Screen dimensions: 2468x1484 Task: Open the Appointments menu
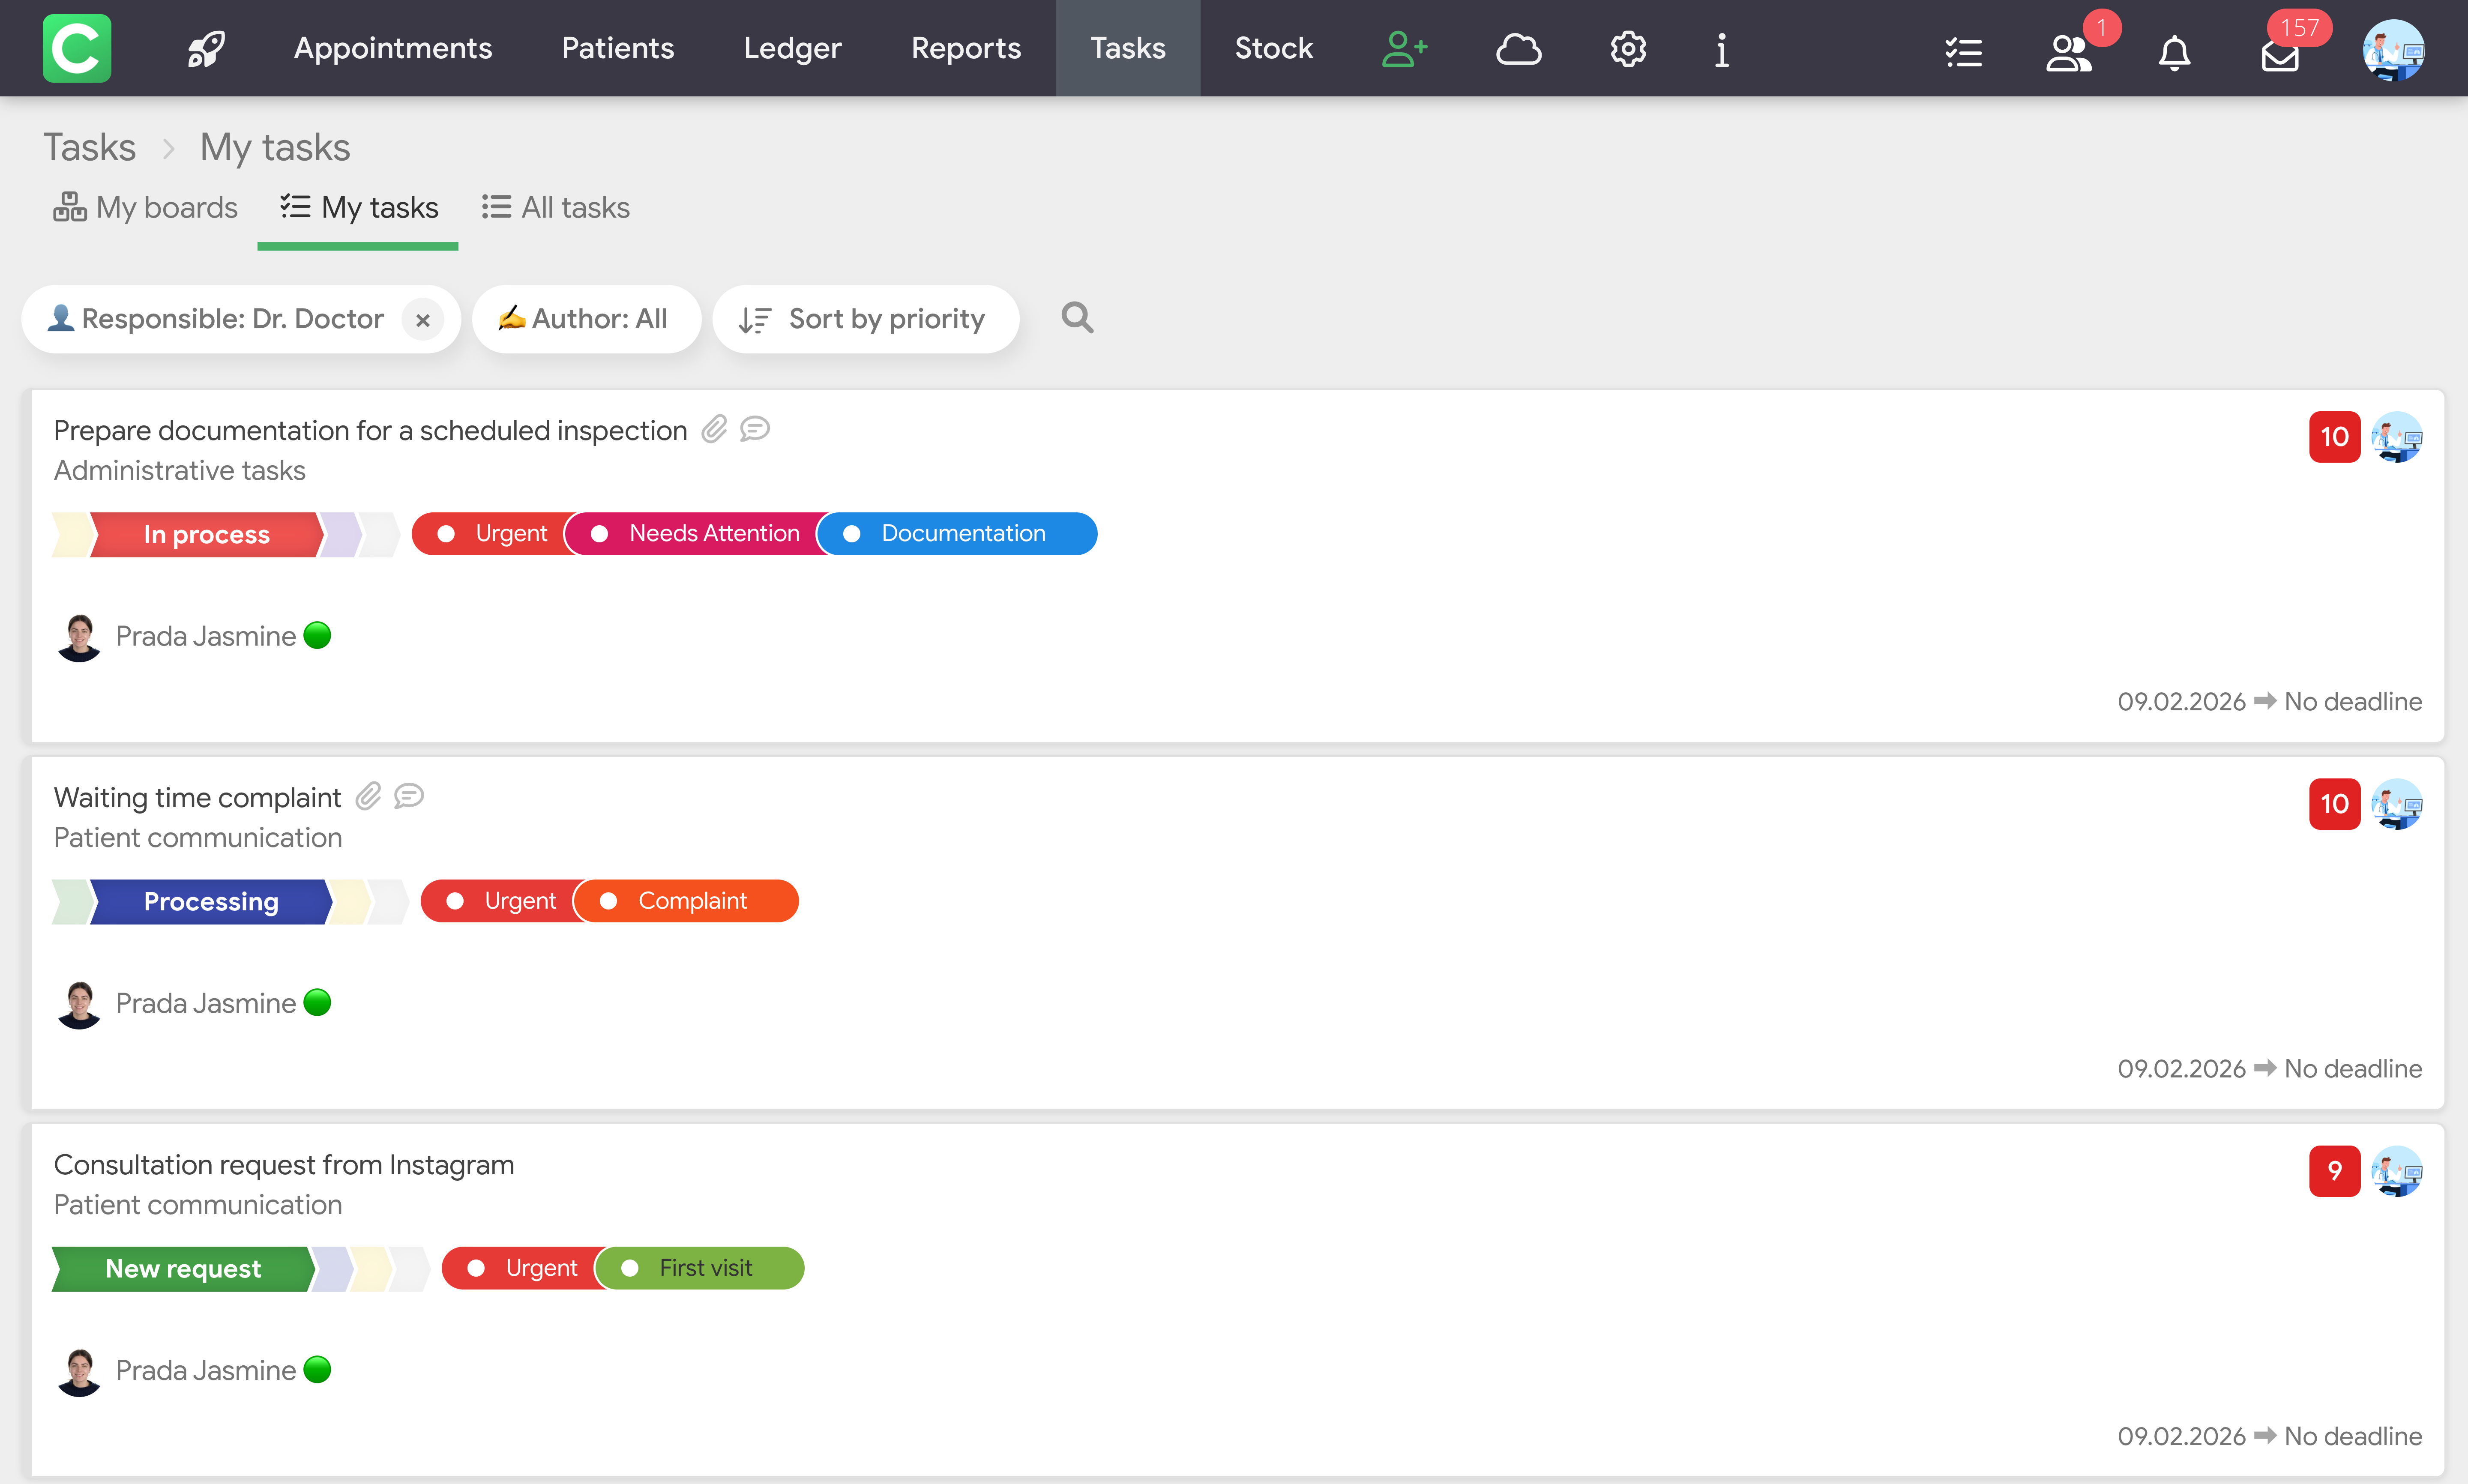click(392, 48)
